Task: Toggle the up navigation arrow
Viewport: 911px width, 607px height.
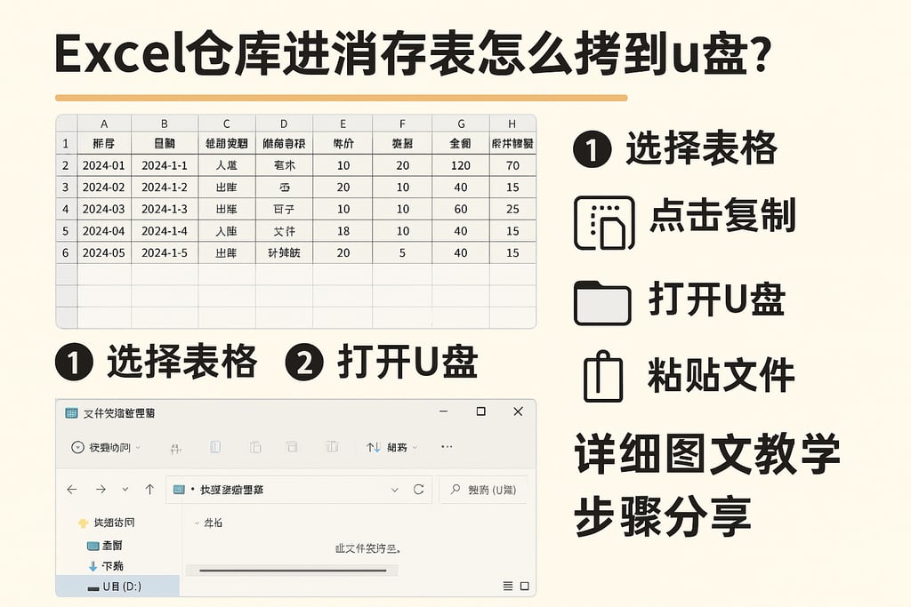Action: point(149,490)
